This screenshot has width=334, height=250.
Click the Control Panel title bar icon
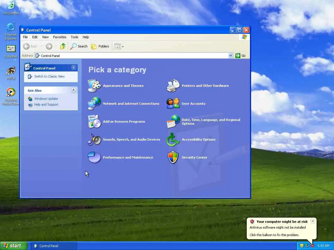(x=23, y=30)
